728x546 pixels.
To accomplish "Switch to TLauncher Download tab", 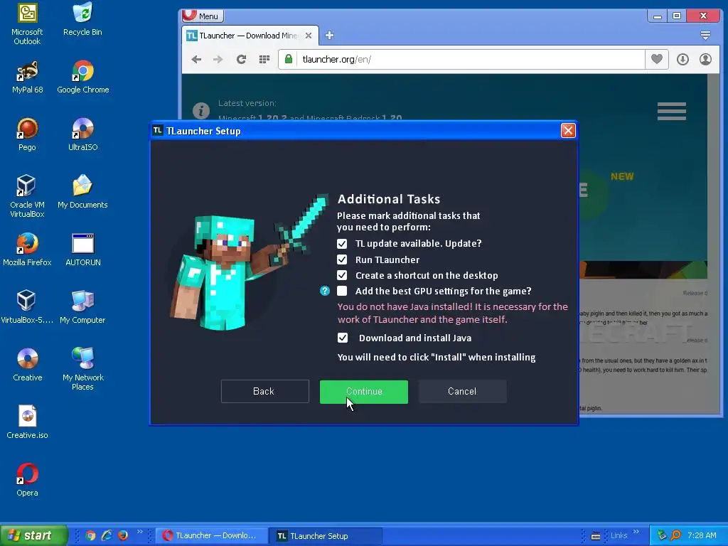I will (250, 36).
